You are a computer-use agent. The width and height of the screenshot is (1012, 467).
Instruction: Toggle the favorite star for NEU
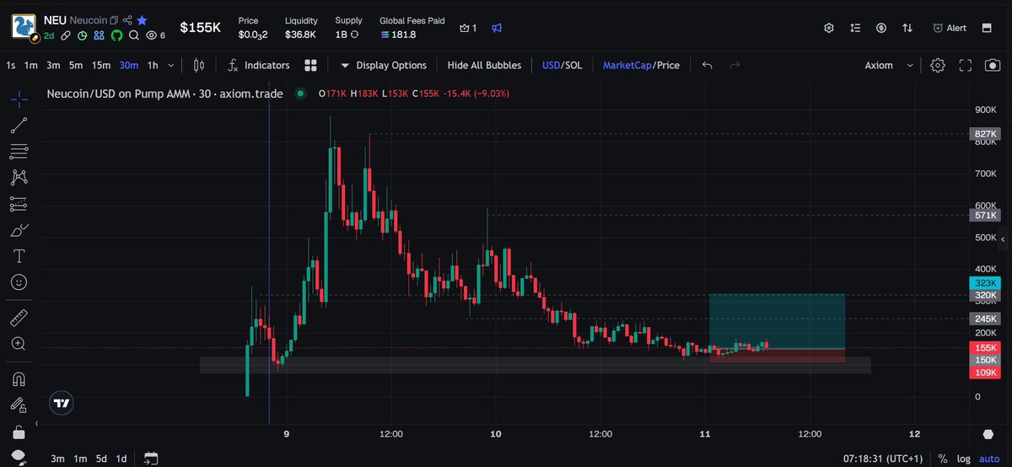point(142,19)
